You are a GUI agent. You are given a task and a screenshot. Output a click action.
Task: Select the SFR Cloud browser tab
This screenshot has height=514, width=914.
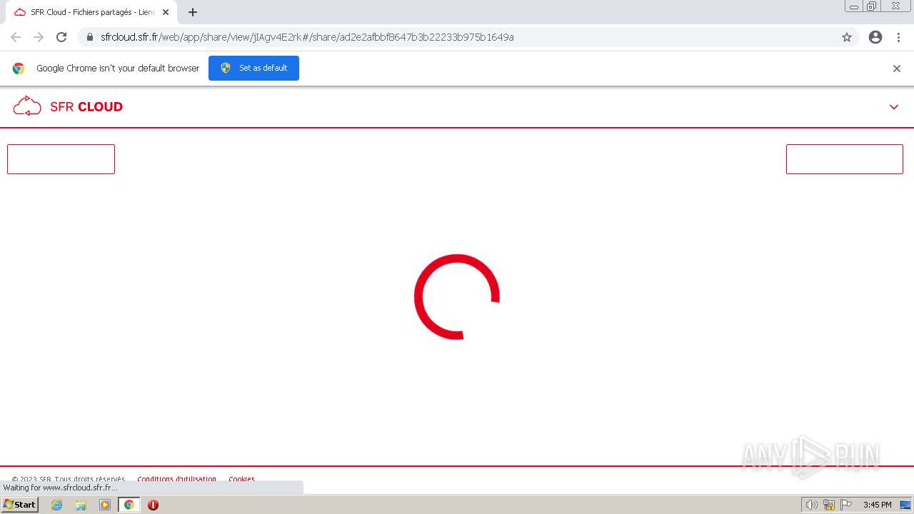[x=91, y=12]
